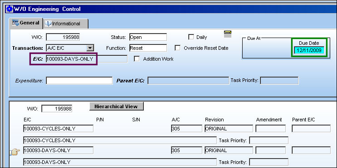Image resolution: width=337 pixels, height=168 pixels.
Task: Select the 100093-CYCLES-ONLY E/C row
Action: click(x=58, y=129)
